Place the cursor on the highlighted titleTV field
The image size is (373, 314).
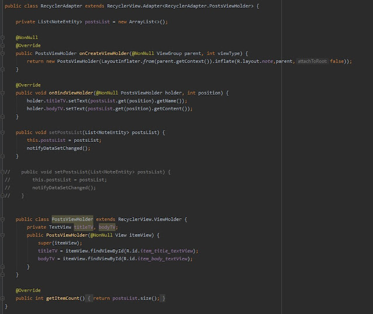point(83,227)
